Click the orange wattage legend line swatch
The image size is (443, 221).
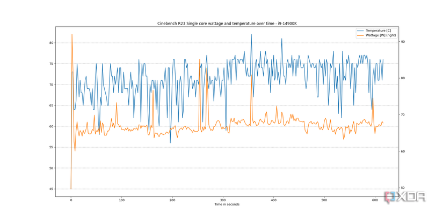tap(360, 35)
